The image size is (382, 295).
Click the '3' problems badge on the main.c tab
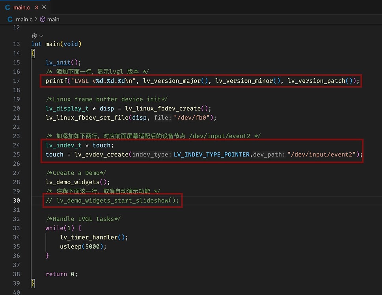36,7
